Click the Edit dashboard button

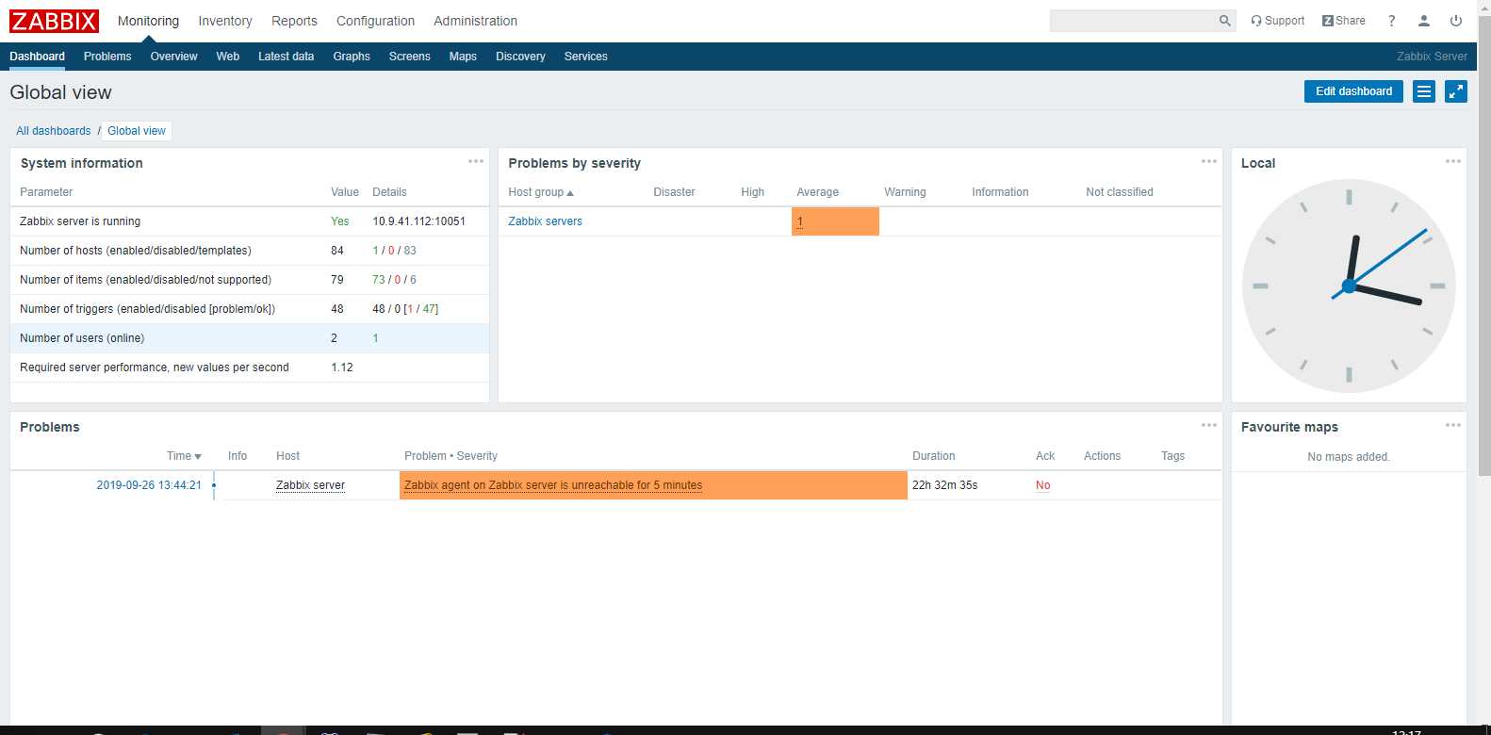[x=1353, y=91]
